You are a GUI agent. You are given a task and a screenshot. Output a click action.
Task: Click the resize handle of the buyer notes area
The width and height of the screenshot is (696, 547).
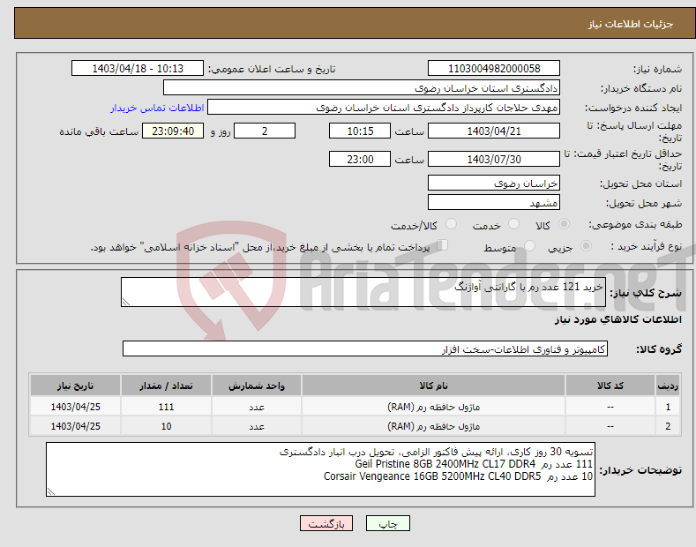coord(51,492)
